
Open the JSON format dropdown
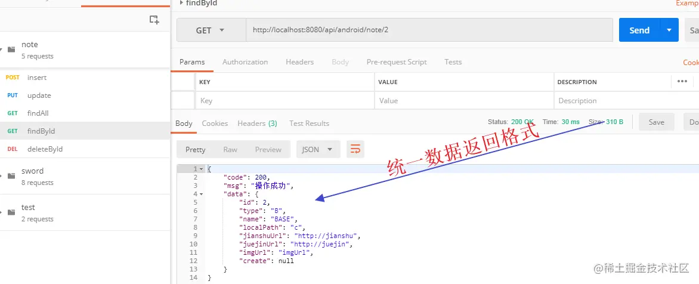(318, 149)
